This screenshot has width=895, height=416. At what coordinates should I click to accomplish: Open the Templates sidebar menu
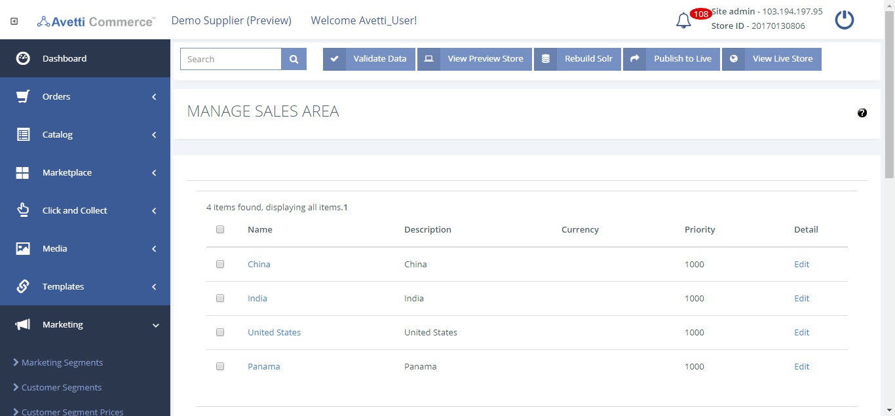pos(85,286)
